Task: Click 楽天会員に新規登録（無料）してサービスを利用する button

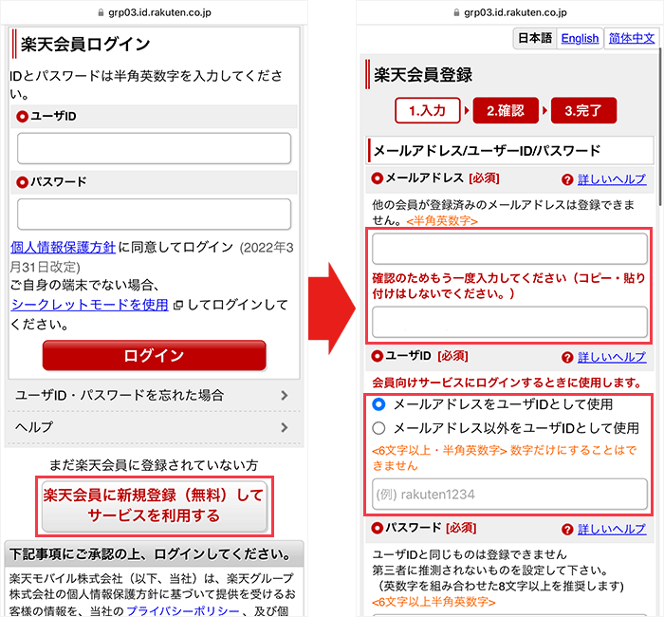Action: (154, 506)
